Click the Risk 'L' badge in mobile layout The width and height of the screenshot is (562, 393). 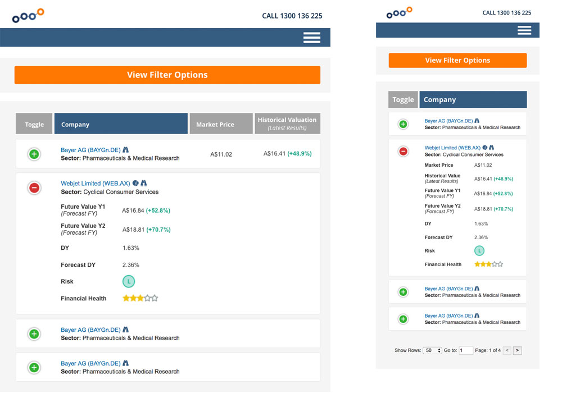tap(479, 250)
